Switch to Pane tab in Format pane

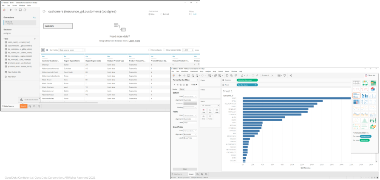point(181,89)
